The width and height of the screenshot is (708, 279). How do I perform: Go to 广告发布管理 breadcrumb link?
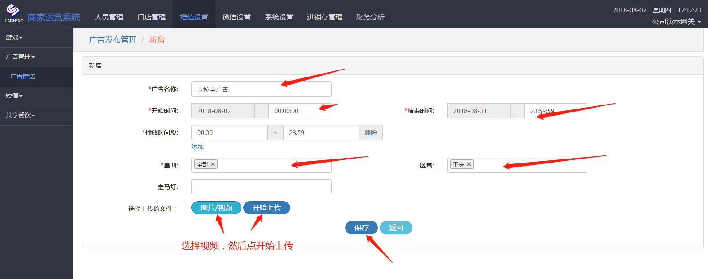(x=113, y=40)
